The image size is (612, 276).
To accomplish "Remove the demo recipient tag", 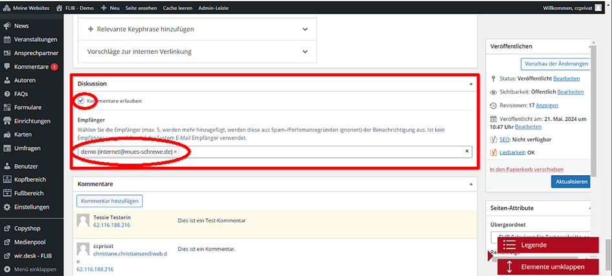I will point(176,152).
